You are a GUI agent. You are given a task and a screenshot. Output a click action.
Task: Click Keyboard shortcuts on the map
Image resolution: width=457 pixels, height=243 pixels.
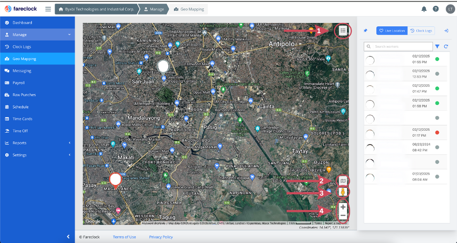pyautogui.click(x=154, y=223)
